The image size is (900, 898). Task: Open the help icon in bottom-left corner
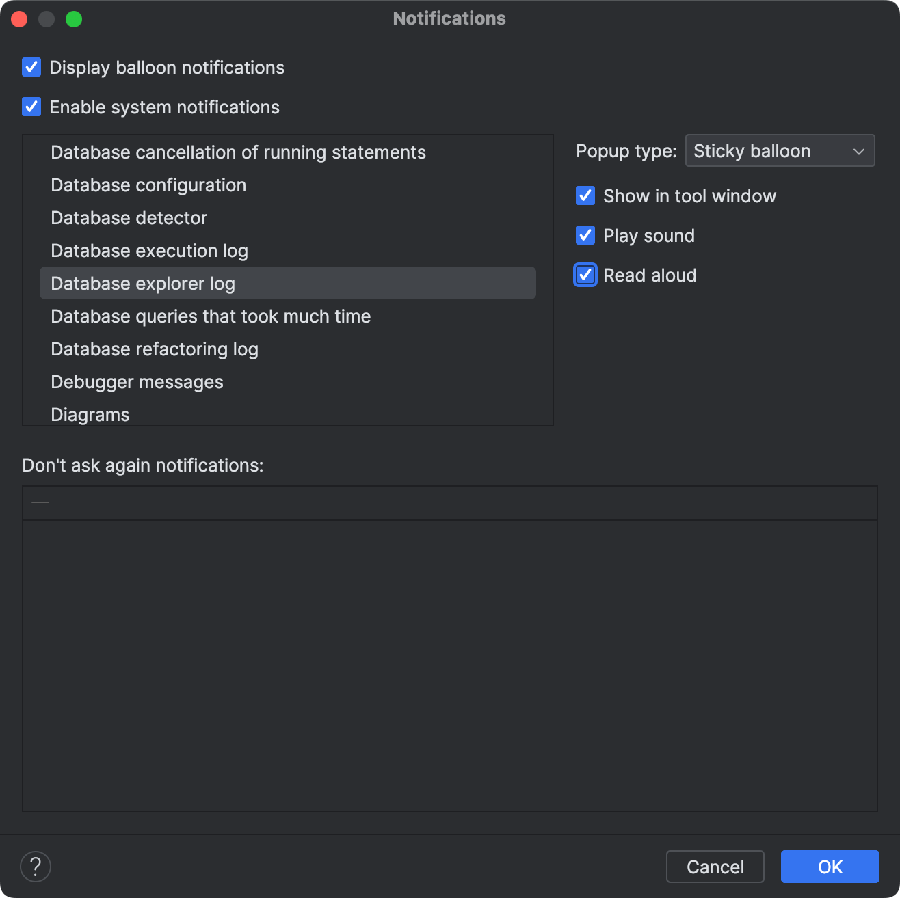pos(36,866)
